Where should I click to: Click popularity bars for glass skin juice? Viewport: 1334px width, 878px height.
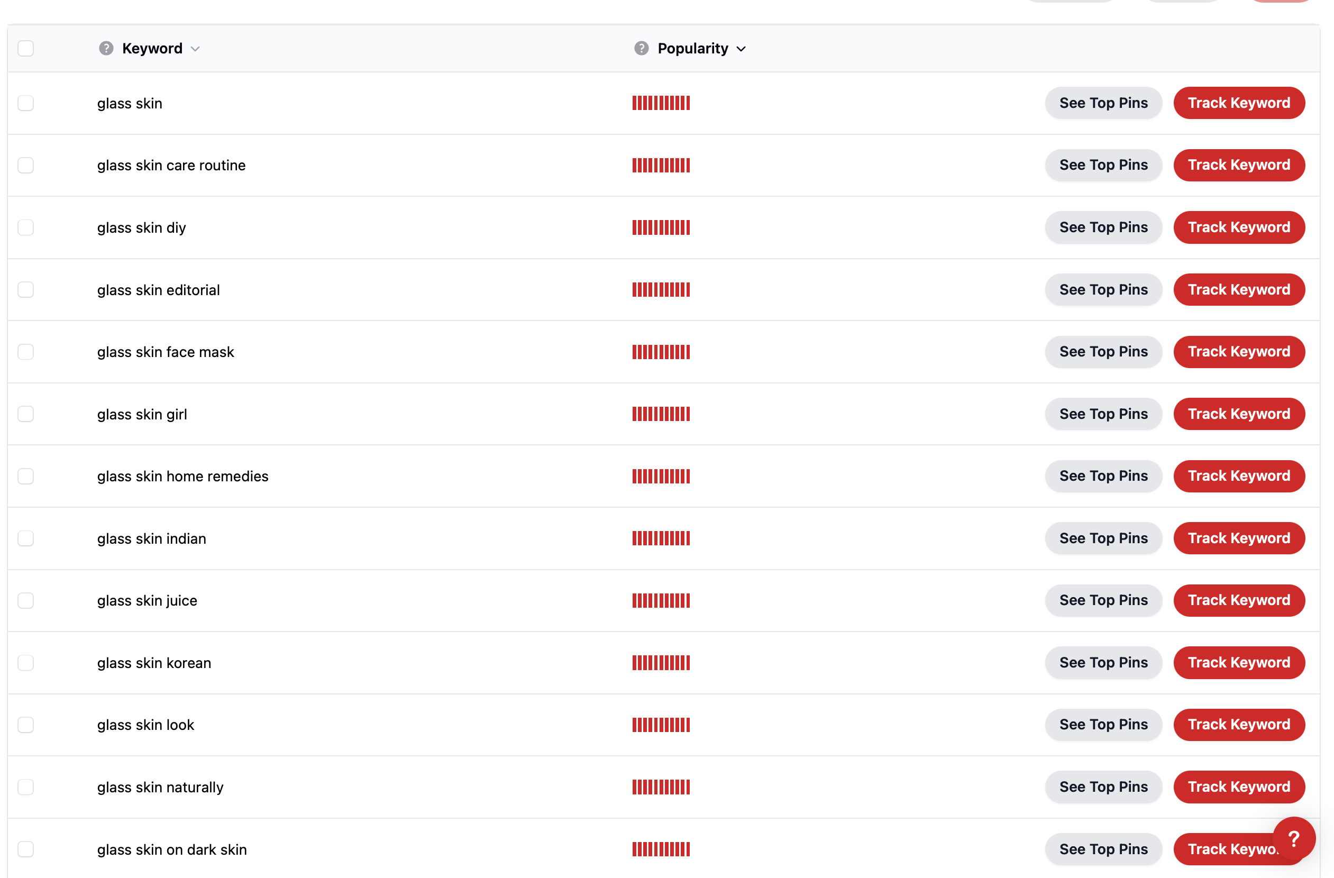point(661,601)
